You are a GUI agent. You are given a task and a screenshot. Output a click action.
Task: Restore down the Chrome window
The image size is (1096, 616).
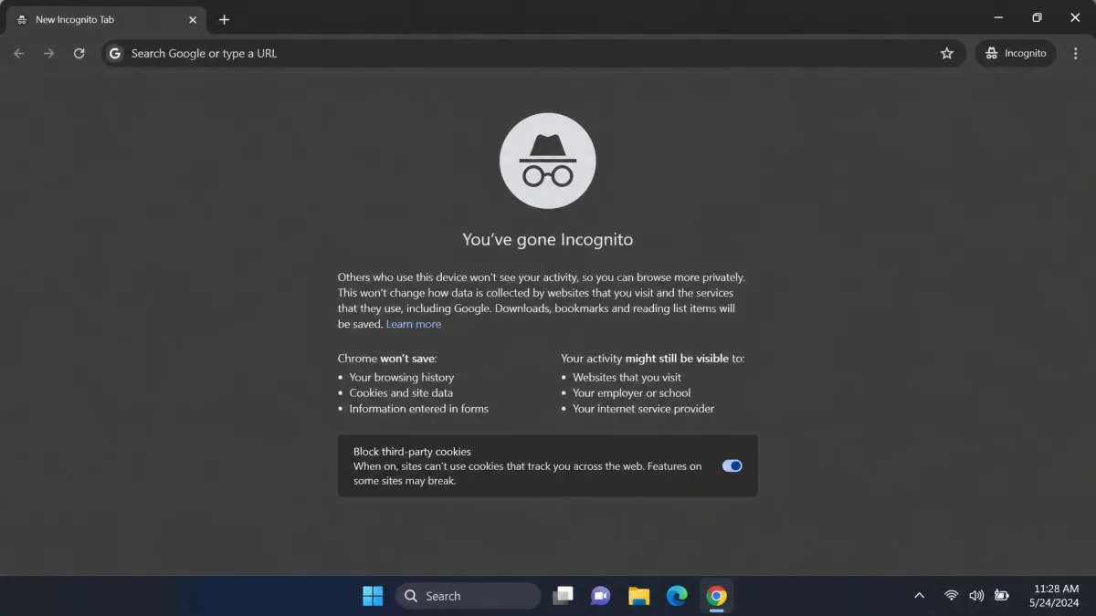(1038, 18)
